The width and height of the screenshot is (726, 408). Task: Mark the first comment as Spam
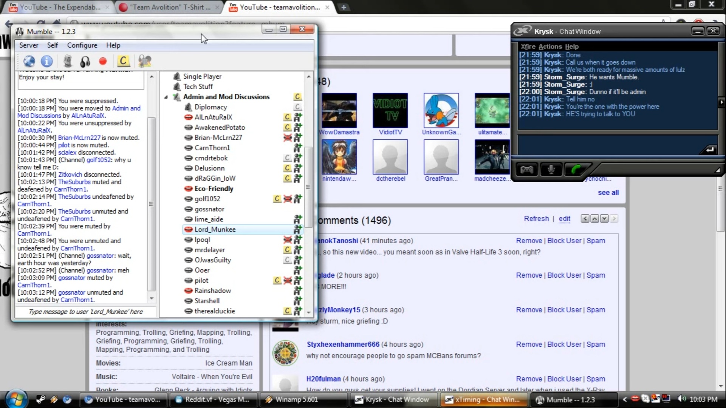(x=596, y=241)
